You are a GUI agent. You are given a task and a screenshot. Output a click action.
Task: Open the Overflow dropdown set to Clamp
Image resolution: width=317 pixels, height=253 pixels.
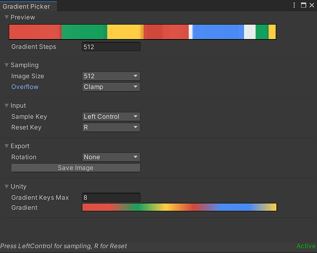coord(111,87)
